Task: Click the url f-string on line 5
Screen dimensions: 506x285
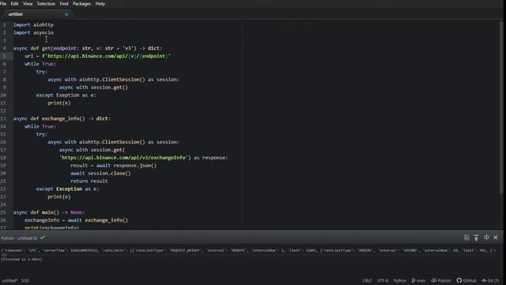Action: pyautogui.click(x=106, y=56)
